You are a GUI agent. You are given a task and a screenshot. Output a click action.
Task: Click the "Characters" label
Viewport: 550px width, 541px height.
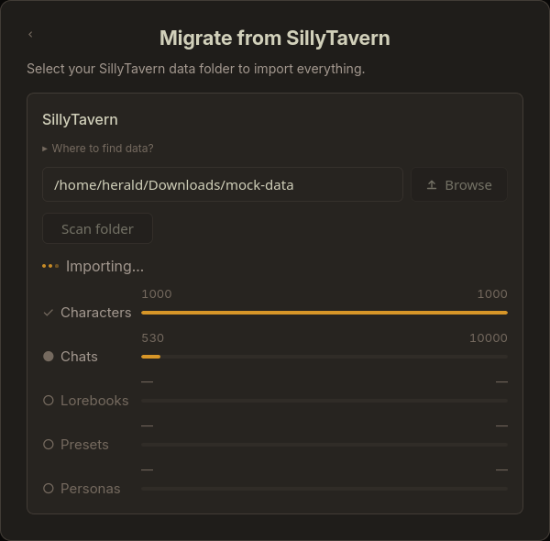click(x=95, y=313)
